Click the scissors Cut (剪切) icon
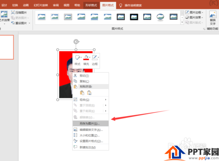Screen dimensions: 219x161 point(75,75)
